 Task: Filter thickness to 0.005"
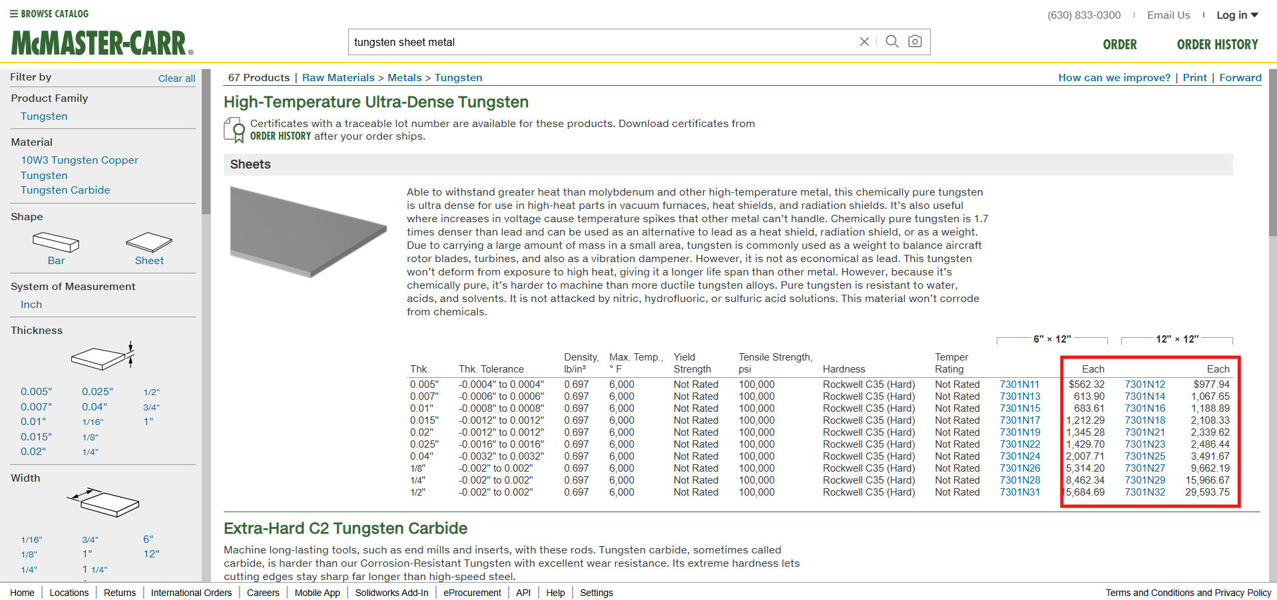pos(36,392)
